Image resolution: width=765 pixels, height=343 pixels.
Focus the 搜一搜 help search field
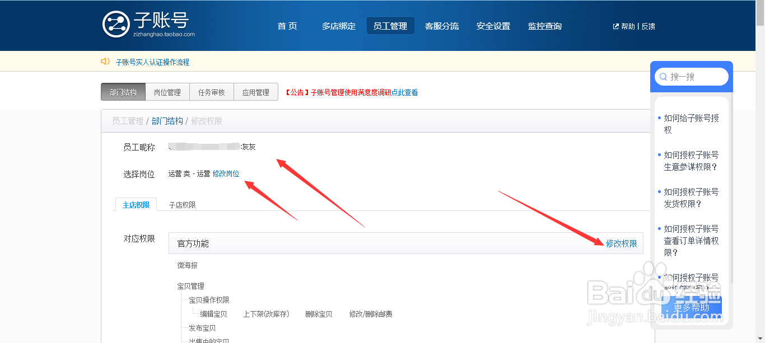coord(692,77)
